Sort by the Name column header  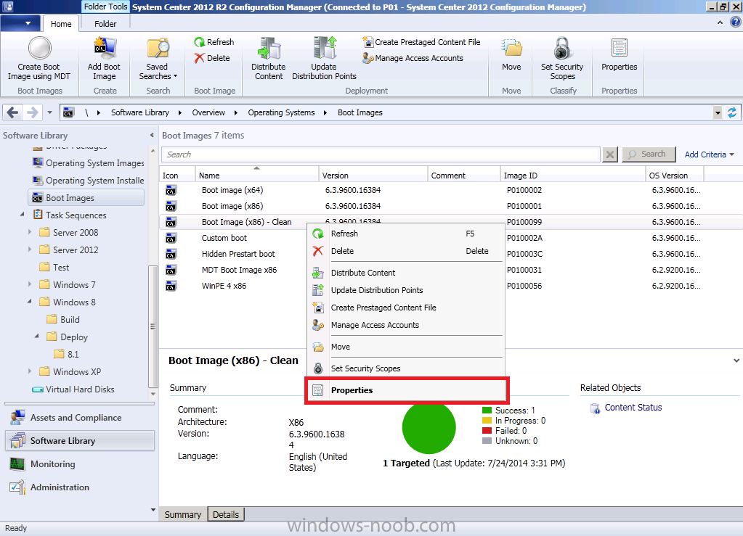click(257, 175)
